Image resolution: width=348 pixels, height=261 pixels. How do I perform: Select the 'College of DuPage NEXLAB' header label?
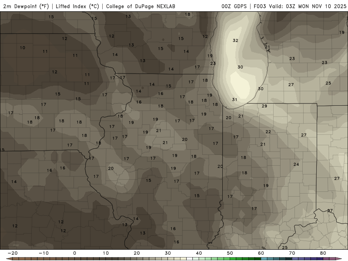click(141, 6)
